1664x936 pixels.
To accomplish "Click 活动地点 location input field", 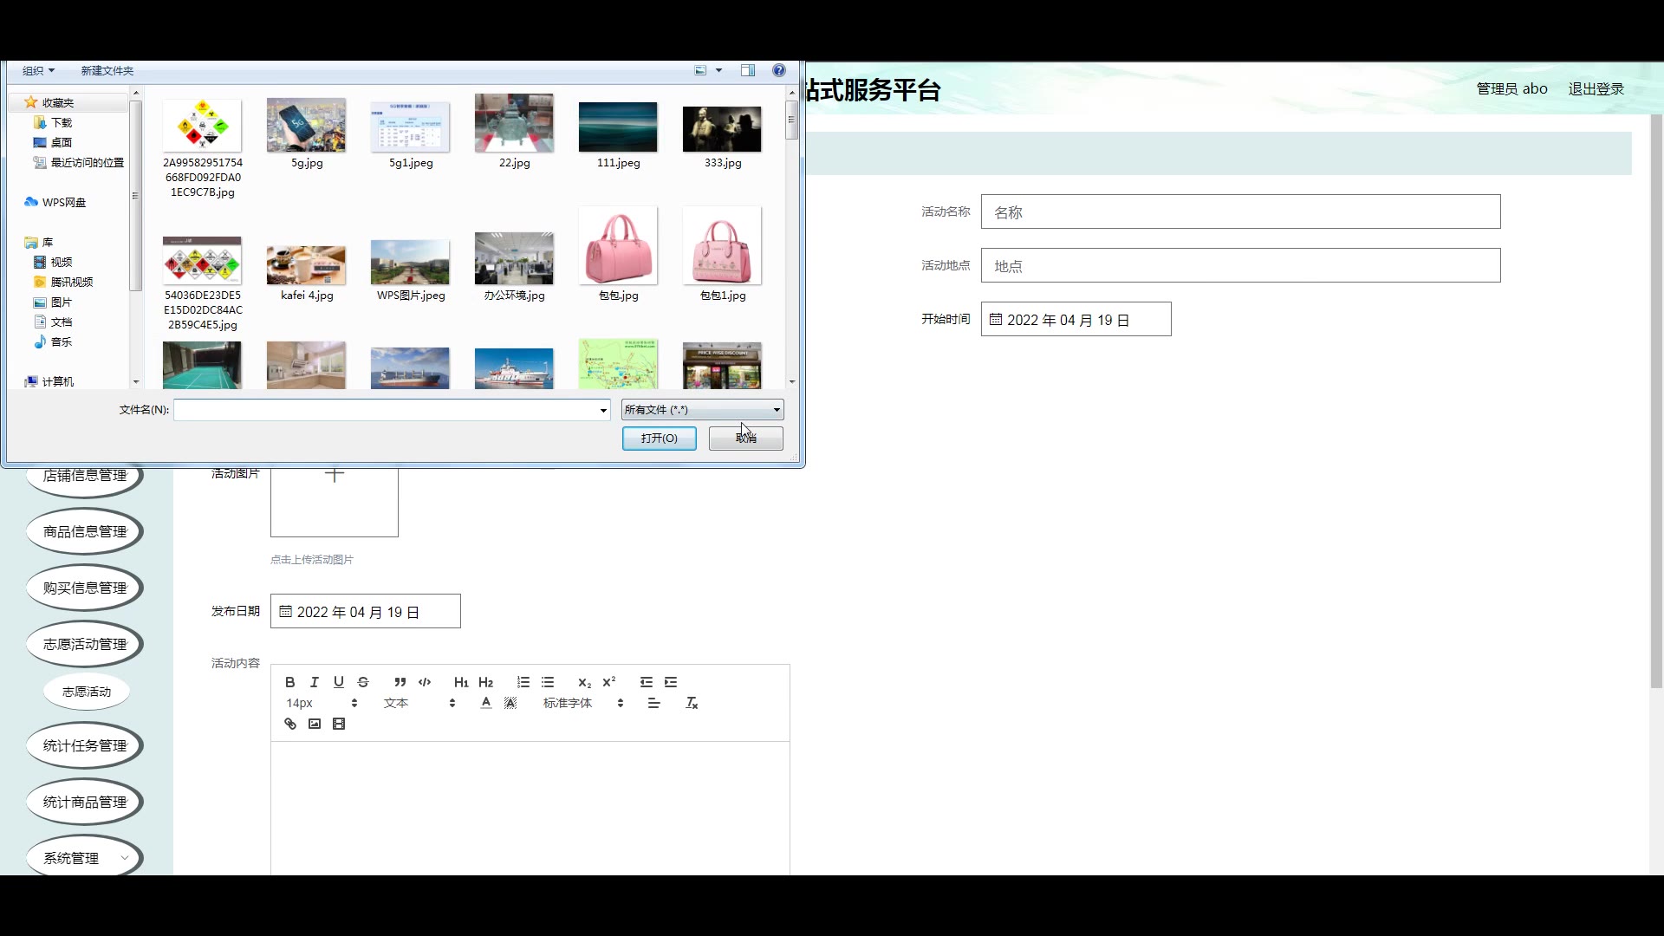I will point(1240,265).
